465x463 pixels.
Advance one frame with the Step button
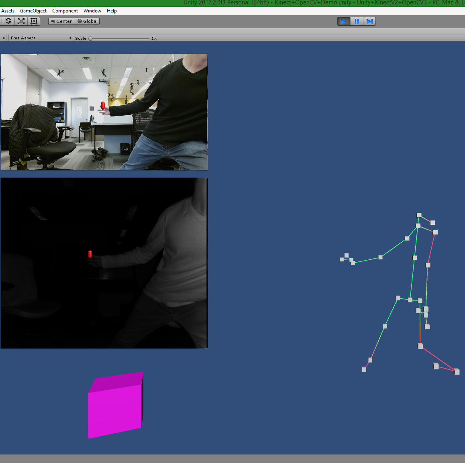pyautogui.click(x=369, y=21)
